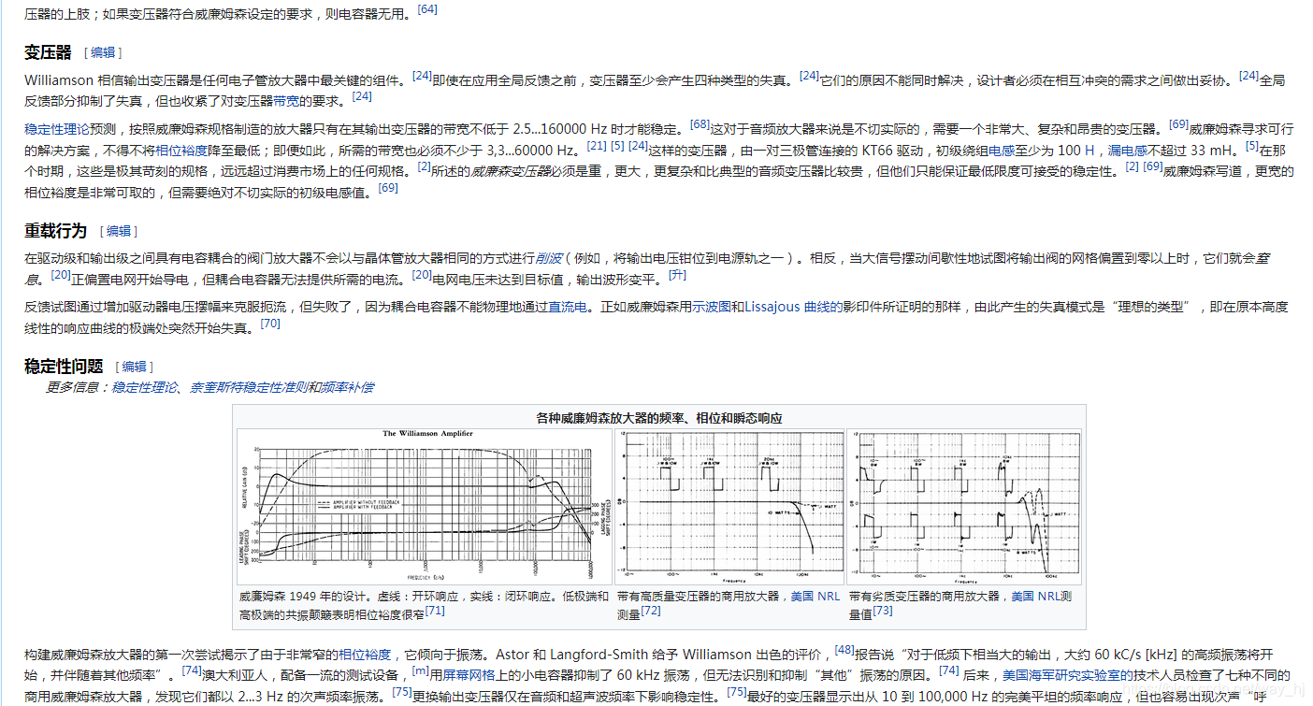Viewport: 1313px width, 706px height.
Task: Click the caption text 带有高质量变压器的商用放大器
Action: click(x=698, y=596)
